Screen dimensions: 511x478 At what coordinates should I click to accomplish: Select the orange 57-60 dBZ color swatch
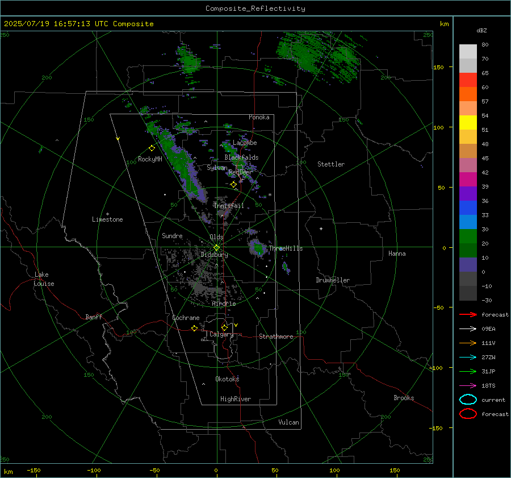(x=468, y=94)
